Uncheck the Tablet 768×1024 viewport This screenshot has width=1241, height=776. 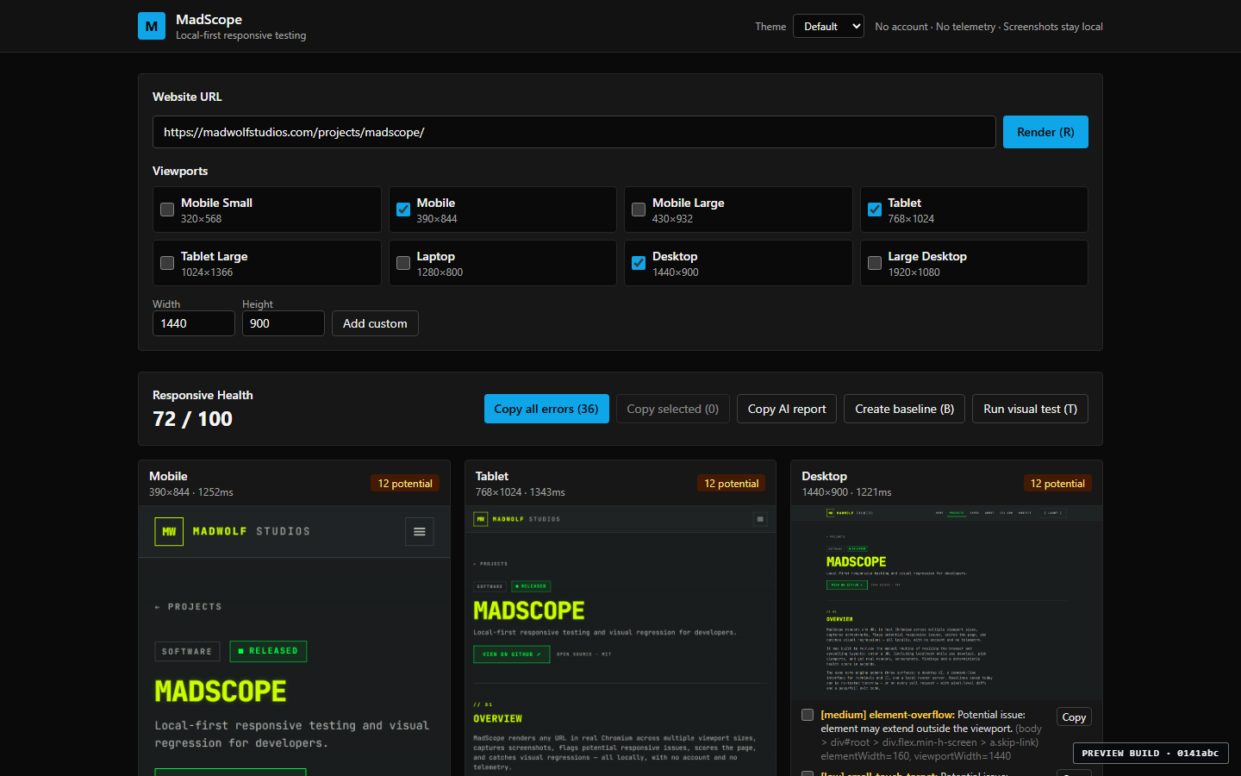coord(875,210)
